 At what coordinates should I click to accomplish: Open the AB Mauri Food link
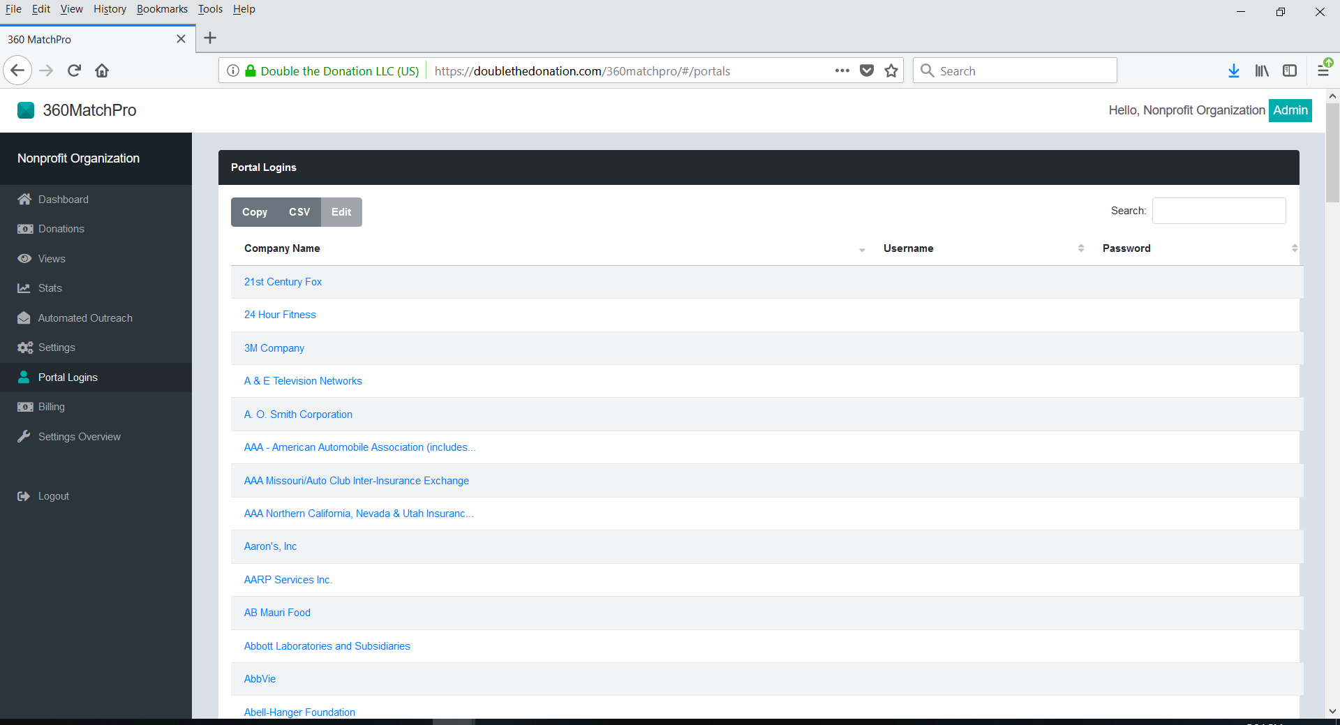277,613
